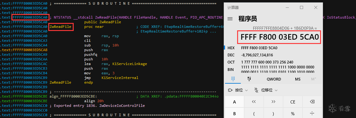Click the KiServiceInternal jump target

tap(120, 78)
